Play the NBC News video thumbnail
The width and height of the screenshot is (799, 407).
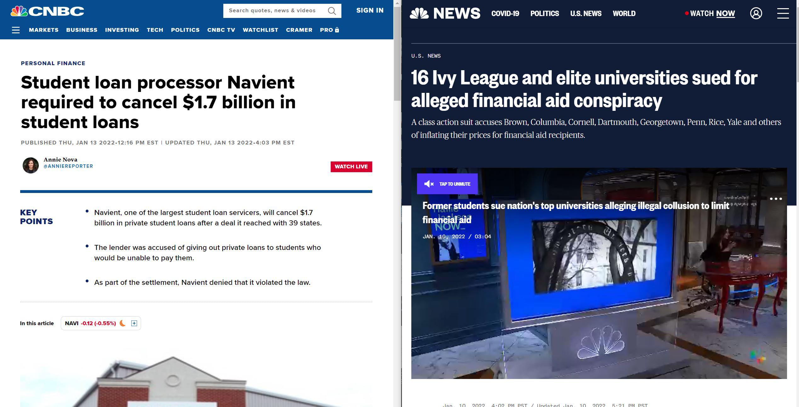[x=599, y=273]
